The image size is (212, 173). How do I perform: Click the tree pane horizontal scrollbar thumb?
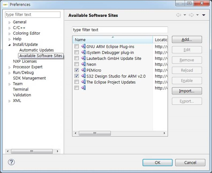[x=32, y=151]
